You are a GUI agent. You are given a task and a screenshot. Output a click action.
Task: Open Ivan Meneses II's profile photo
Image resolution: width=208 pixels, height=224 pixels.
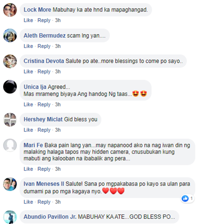10,184
